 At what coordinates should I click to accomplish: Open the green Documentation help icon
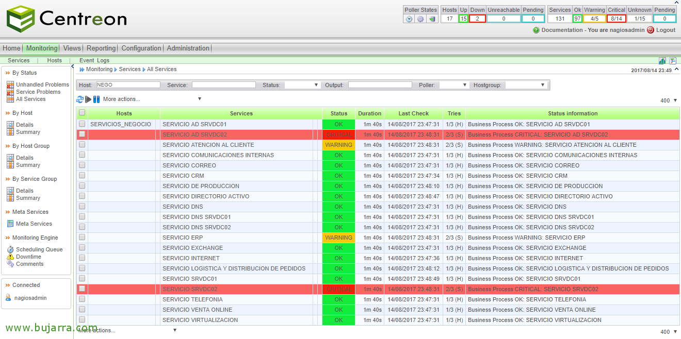tap(536, 30)
